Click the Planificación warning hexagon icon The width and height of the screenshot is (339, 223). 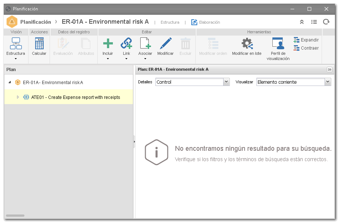[12, 21]
